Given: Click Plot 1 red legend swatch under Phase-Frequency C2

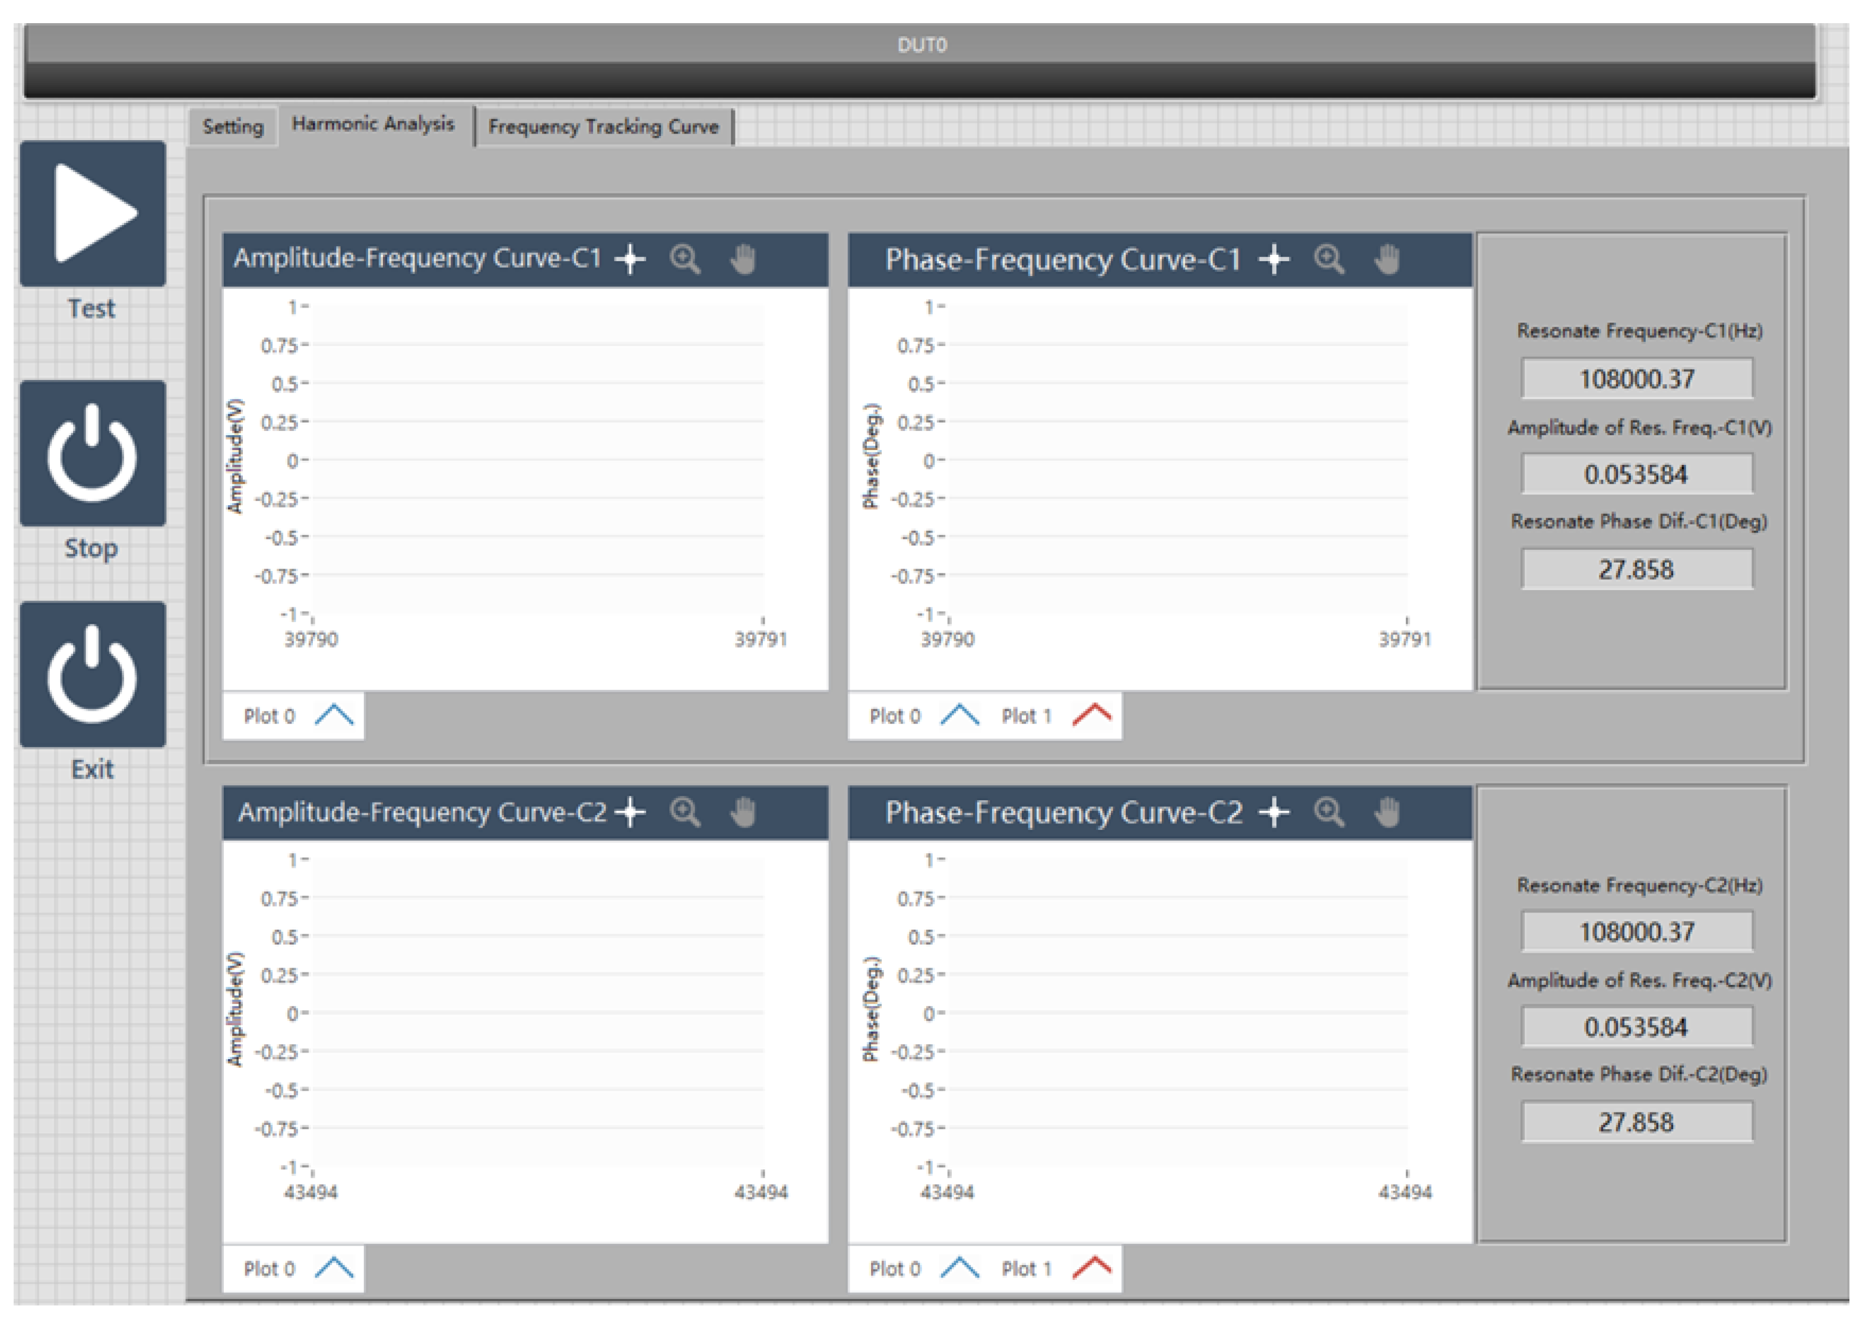Looking at the screenshot, I should point(1092,1268).
